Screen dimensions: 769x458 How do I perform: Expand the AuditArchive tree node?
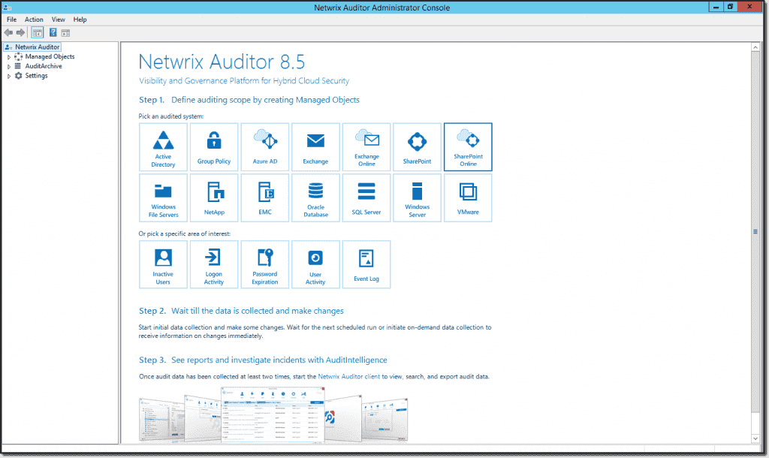9,66
